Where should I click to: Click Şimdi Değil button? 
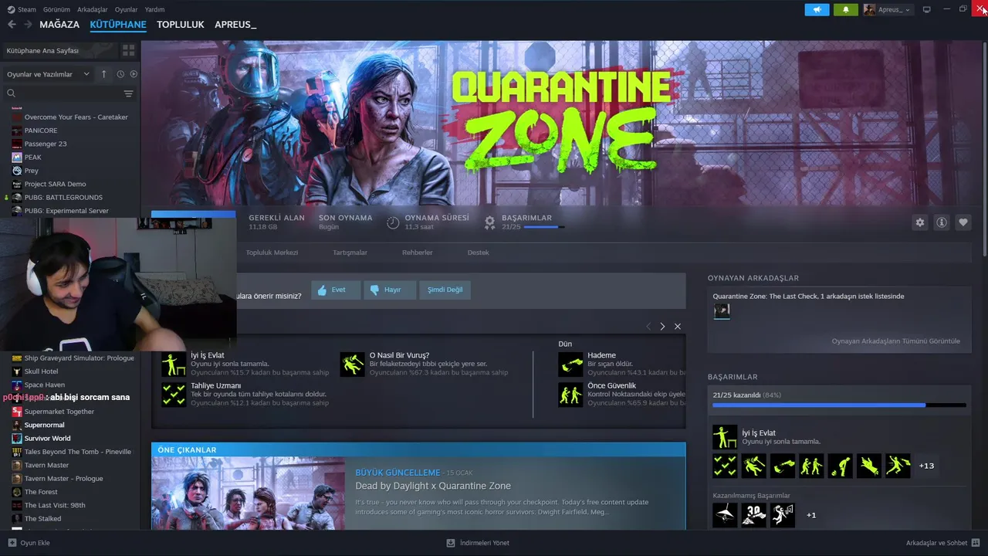pyautogui.click(x=445, y=290)
